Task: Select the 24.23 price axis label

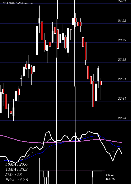Action: [x=122, y=21]
